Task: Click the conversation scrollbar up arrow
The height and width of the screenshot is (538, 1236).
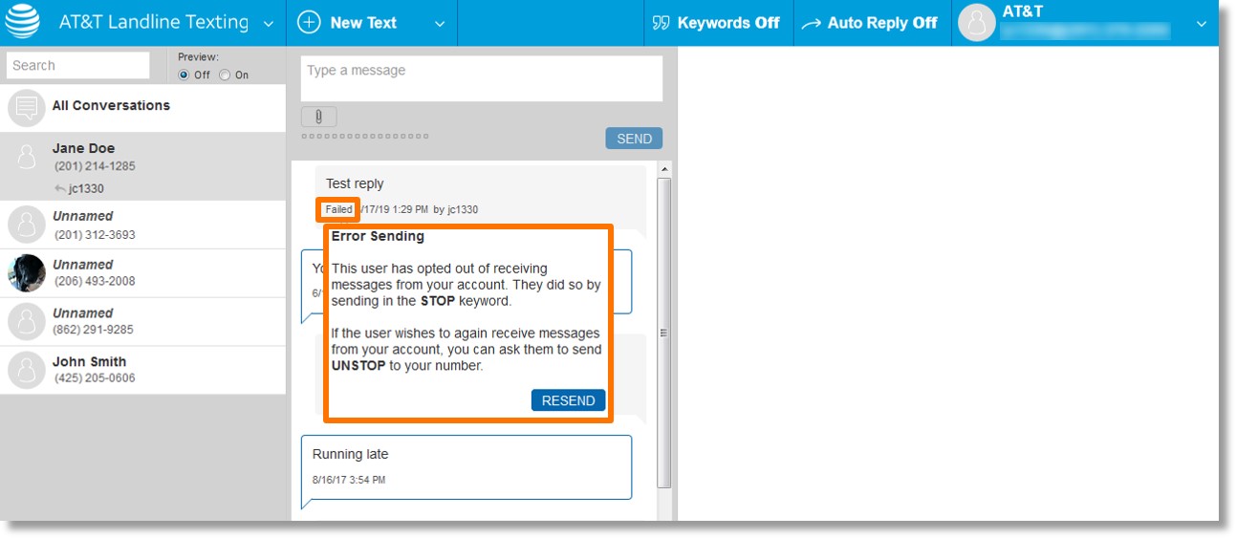Action: pyautogui.click(x=664, y=169)
